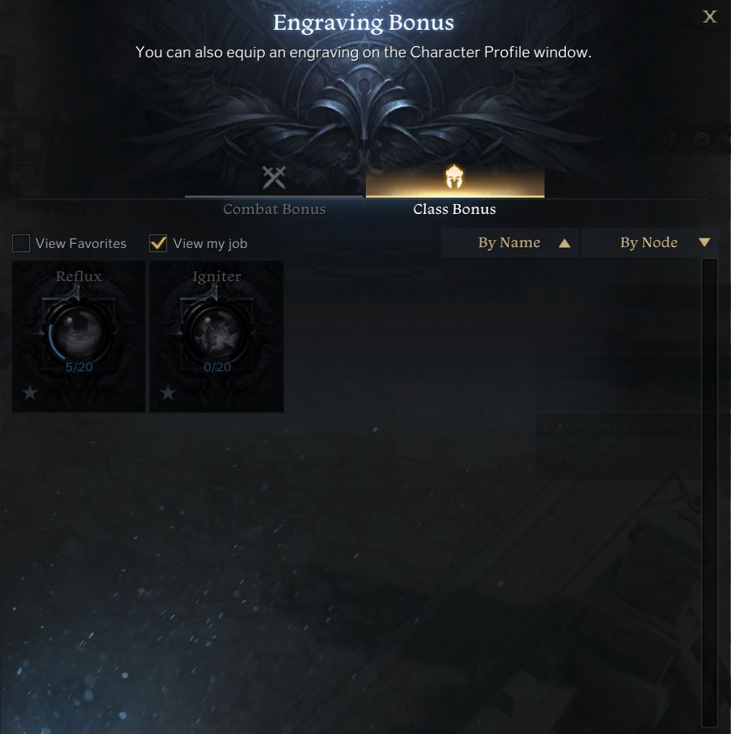Image resolution: width=731 pixels, height=734 pixels.
Task: Click the Reflux 5/20 progress counter
Action: click(x=79, y=367)
